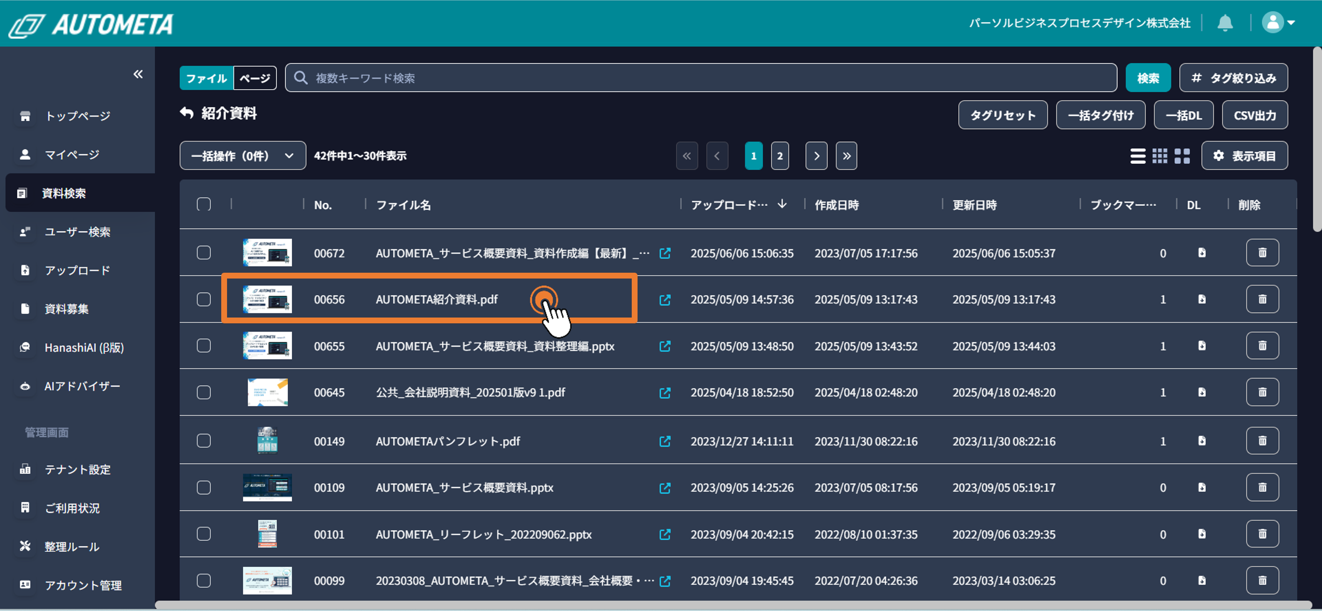The height and width of the screenshot is (611, 1322).
Task: Select checkbox for AUTOMETAパンフレット.pdf row
Action: click(204, 441)
